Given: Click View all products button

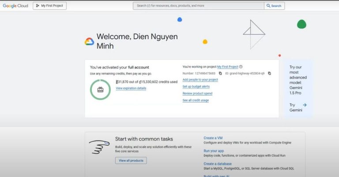Looking at the screenshot, I should 131,160.
